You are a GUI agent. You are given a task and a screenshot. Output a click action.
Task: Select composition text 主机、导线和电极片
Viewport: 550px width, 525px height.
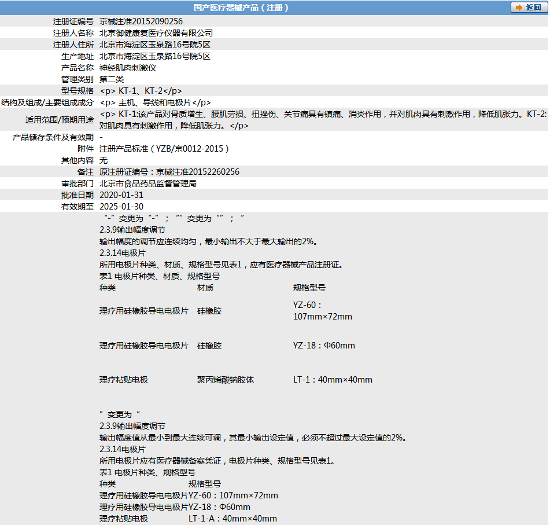(x=154, y=102)
